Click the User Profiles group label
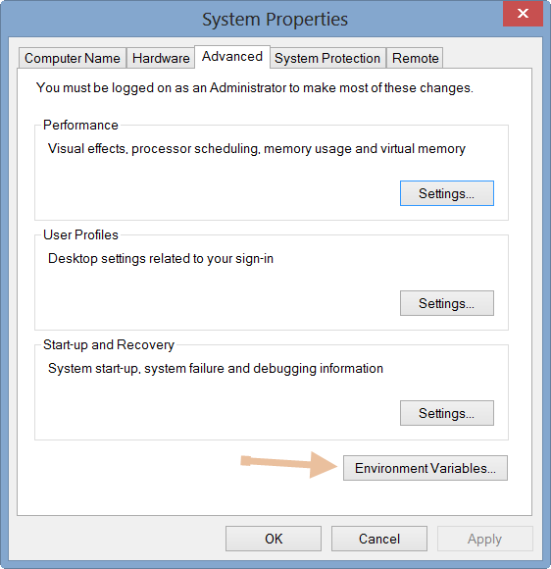This screenshot has width=551, height=569. coord(80,235)
